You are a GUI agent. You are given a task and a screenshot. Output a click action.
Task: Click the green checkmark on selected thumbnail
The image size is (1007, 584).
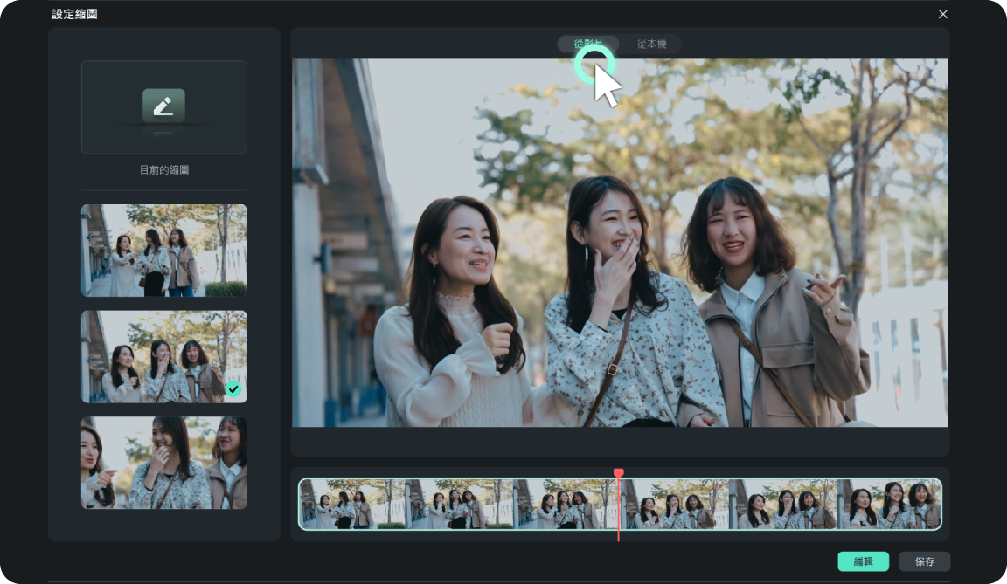pyautogui.click(x=233, y=388)
